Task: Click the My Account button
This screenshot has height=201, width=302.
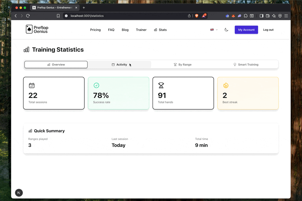Action: coord(246,30)
